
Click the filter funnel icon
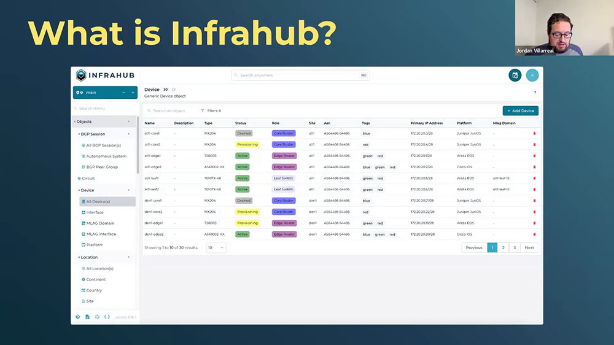[203, 111]
